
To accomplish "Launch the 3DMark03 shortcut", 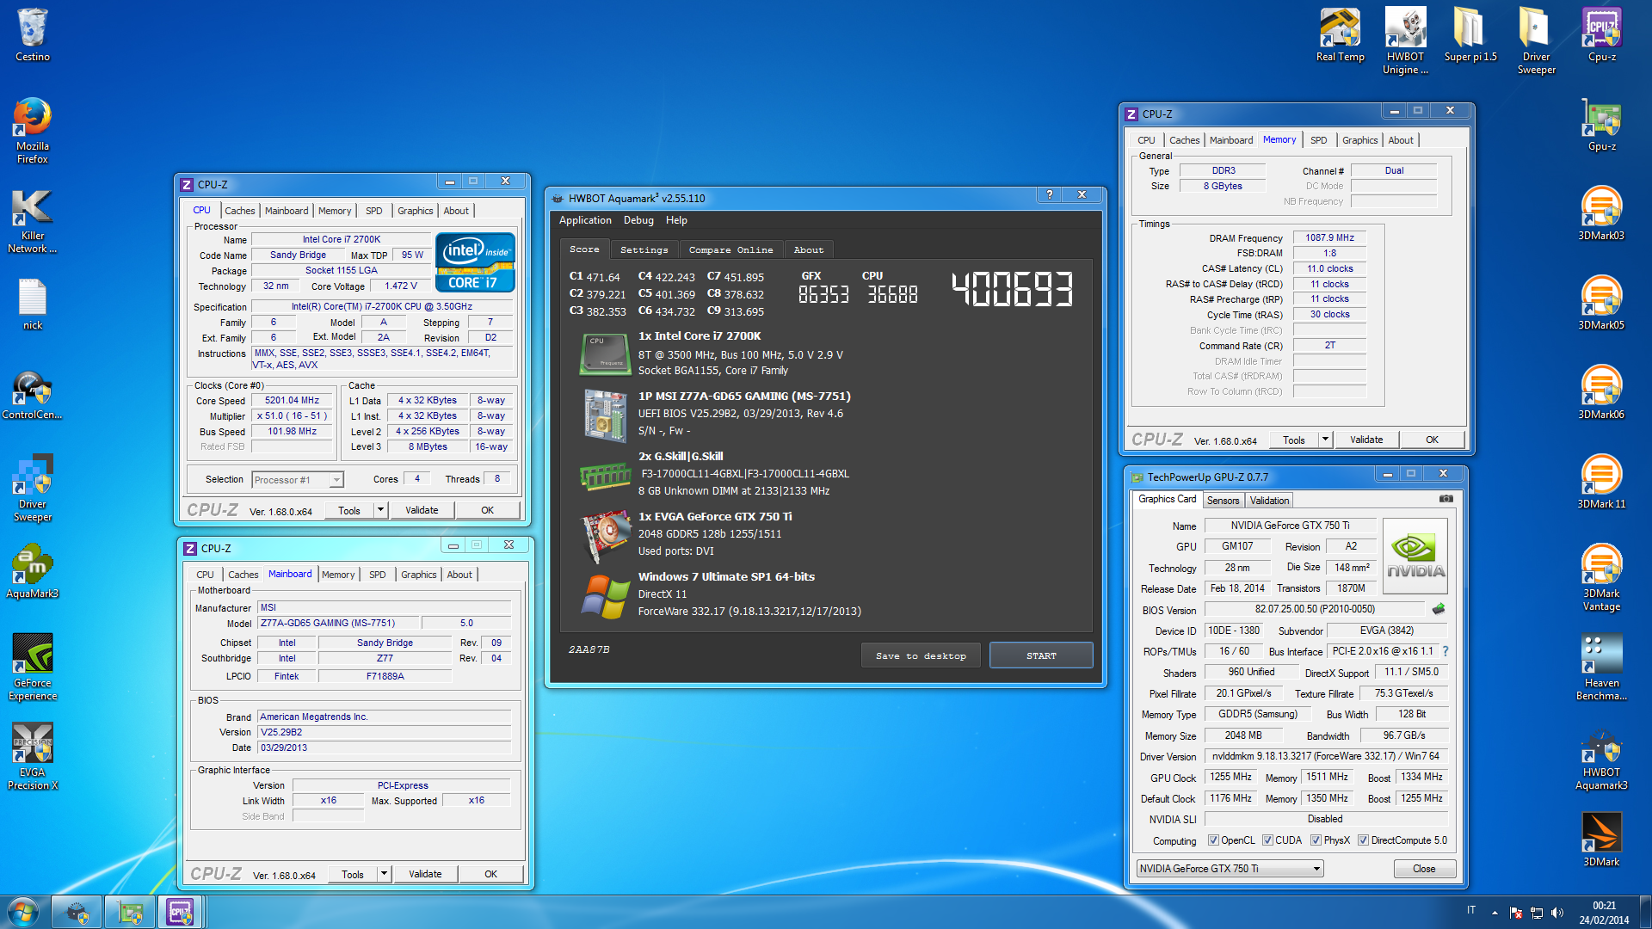I will pyautogui.click(x=1601, y=214).
